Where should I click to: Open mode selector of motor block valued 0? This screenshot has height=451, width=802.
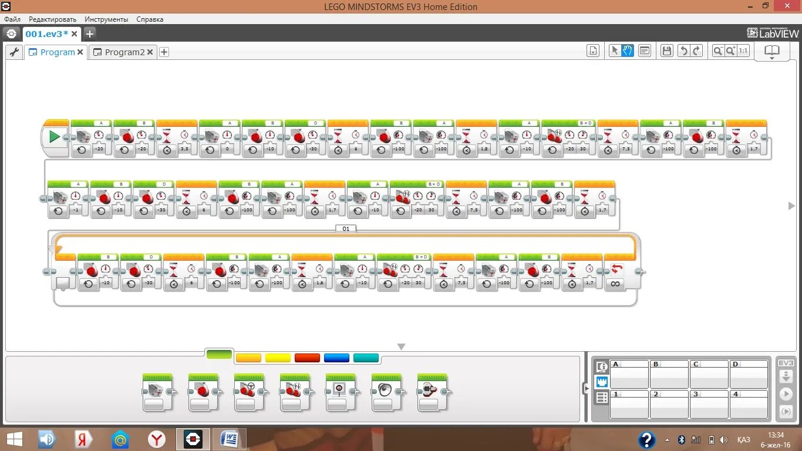pos(210,150)
